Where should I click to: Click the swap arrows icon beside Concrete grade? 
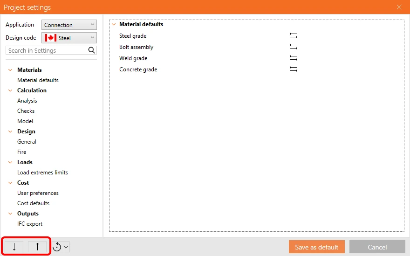(294, 69)
